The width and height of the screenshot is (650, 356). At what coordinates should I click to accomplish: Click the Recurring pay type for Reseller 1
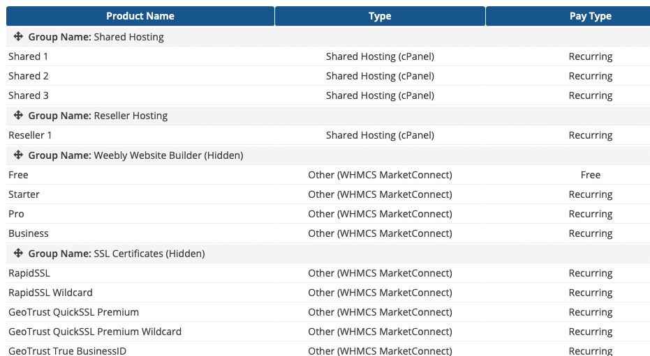point(591,135)
